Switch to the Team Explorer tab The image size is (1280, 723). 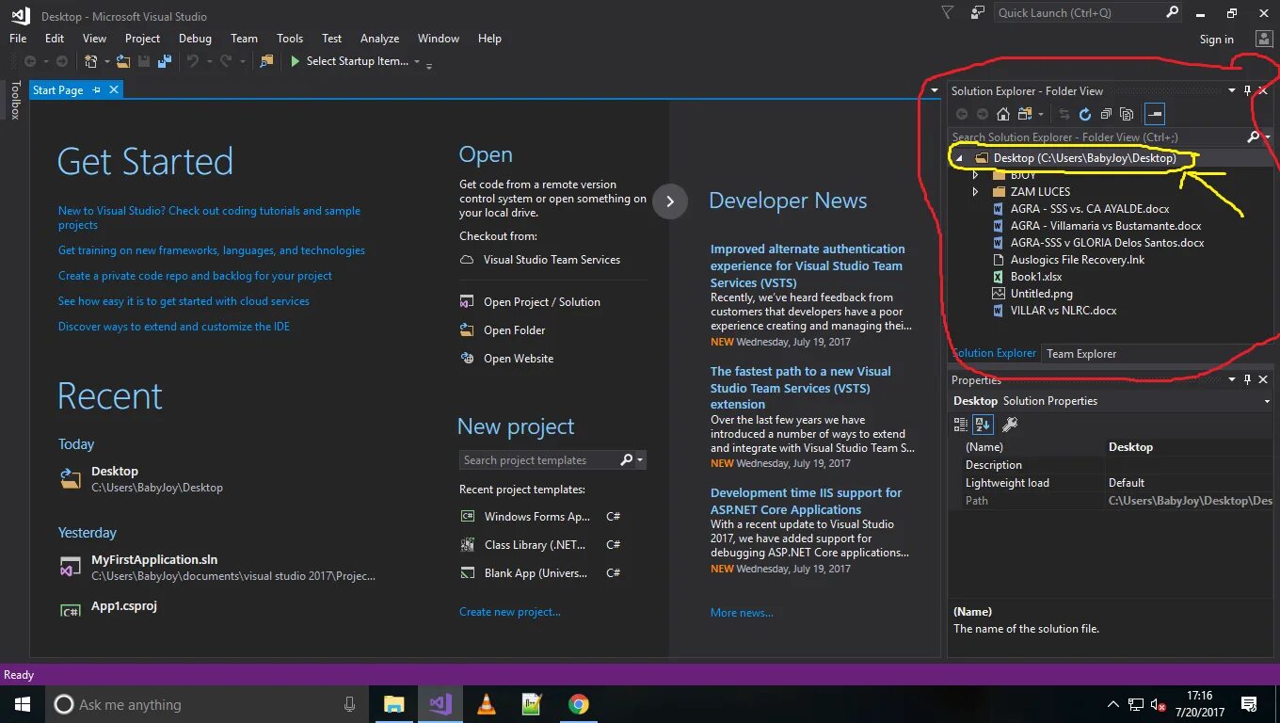click(1081, 354)
